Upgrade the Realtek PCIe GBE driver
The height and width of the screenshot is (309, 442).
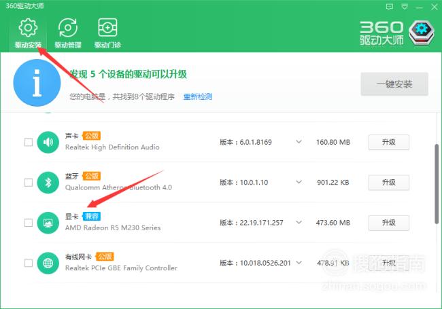pos(389,263)
